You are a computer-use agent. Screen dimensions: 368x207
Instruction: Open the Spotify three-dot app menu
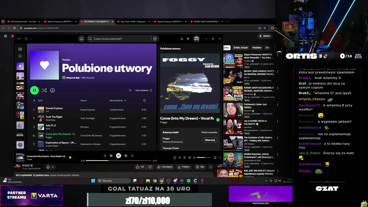coord(19,39)
